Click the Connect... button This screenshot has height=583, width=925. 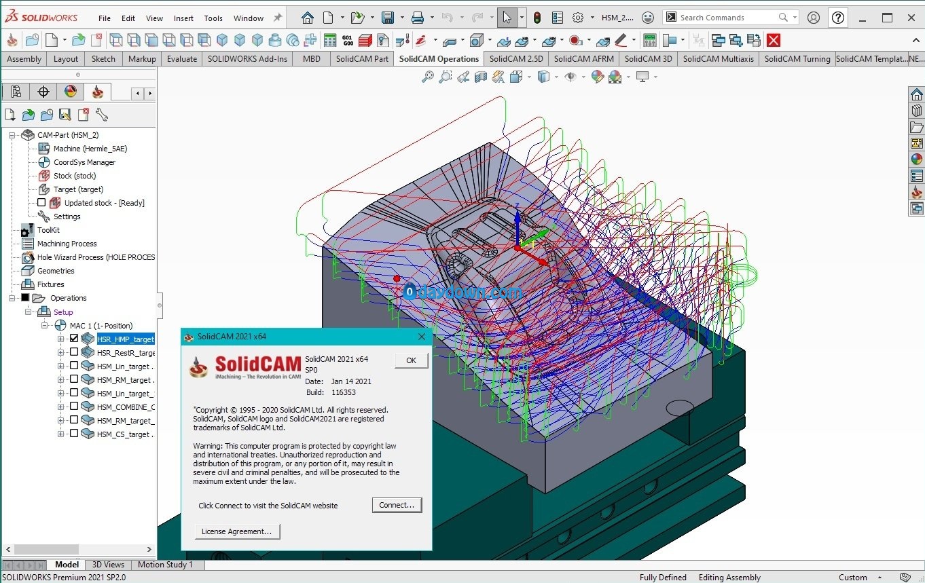[397, 505]
